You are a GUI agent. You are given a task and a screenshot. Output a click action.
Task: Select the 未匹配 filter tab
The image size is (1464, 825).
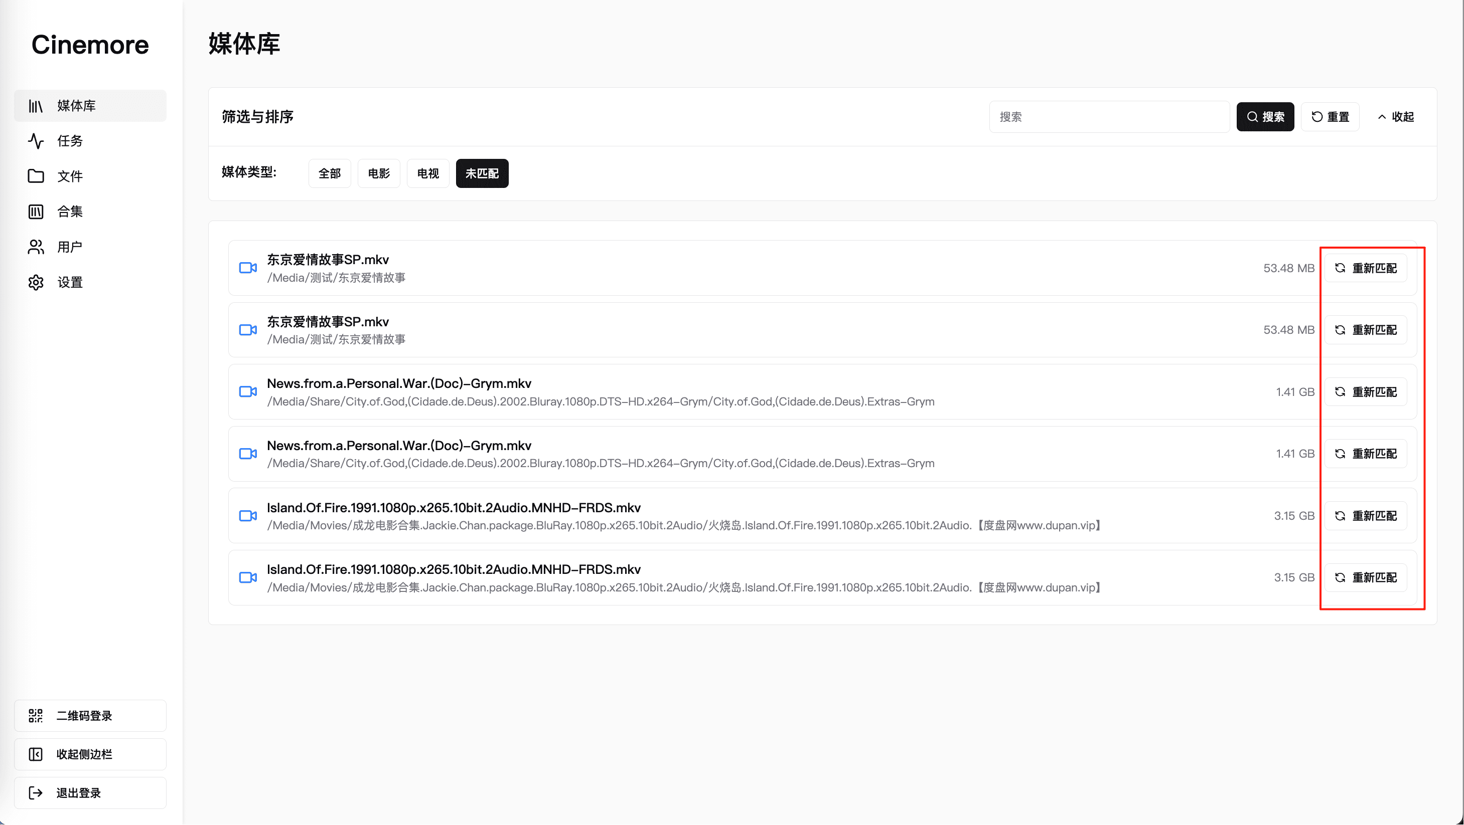point(481,173)
